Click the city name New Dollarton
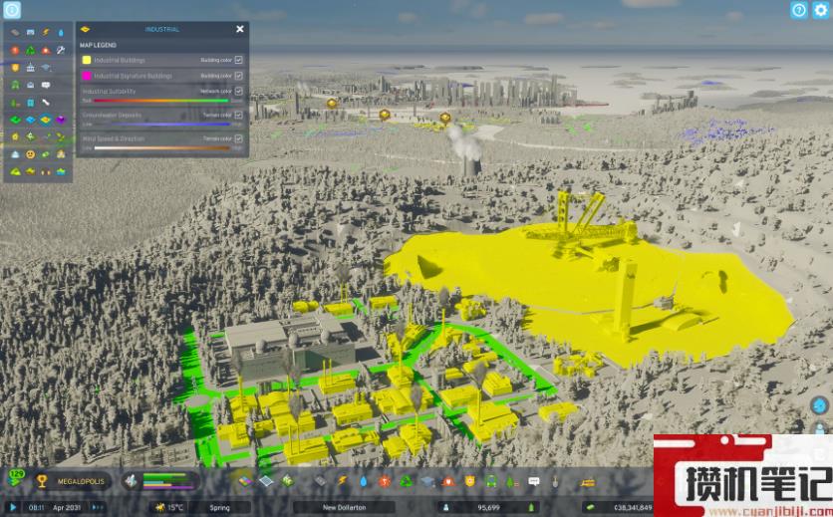Screen dimensions: 833x517 344,507
